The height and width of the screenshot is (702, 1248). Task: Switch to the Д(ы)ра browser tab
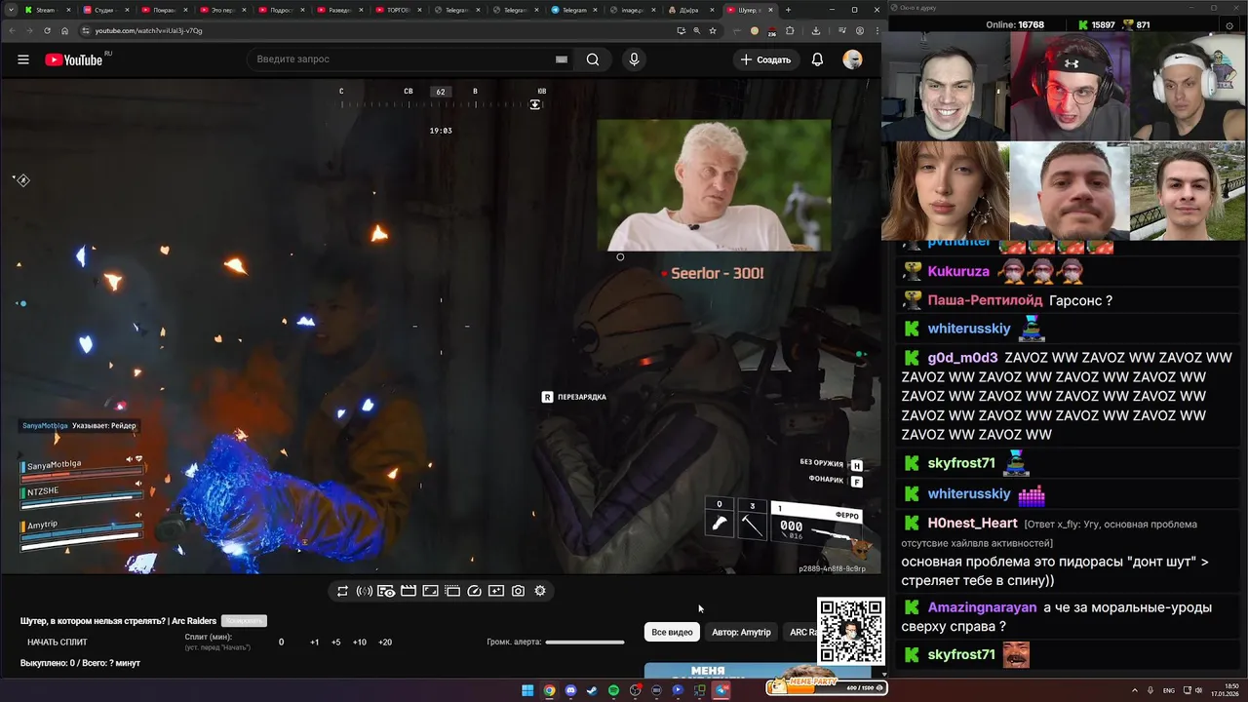(x=689, y=10)
